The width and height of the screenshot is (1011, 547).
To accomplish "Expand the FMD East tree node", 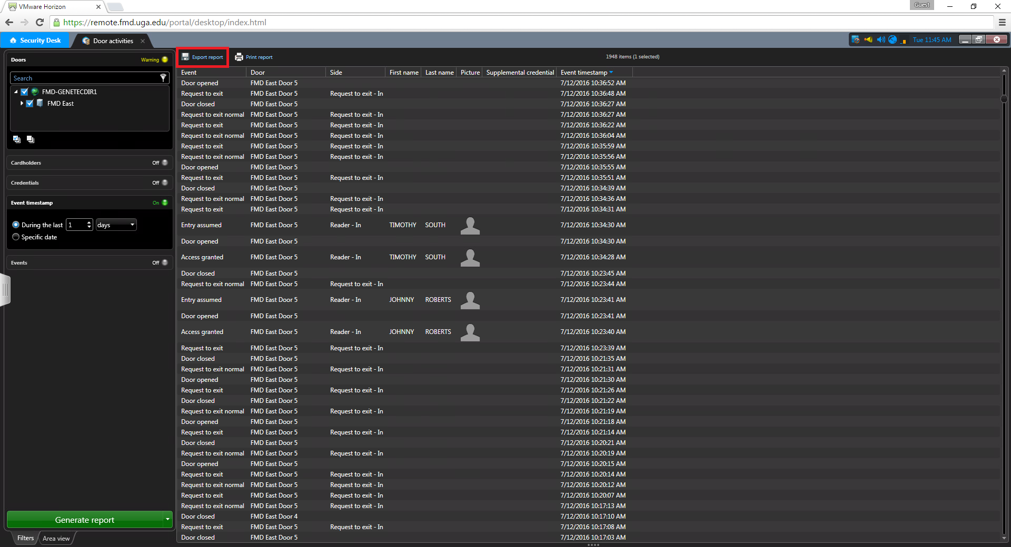I will pos(22,104).
